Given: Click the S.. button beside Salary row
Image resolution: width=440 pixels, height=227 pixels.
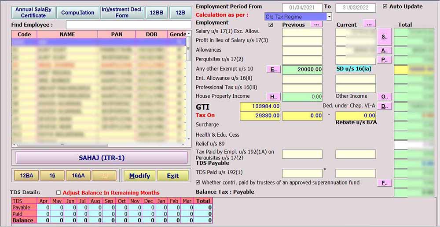Looking at the screenshot, I should (384, 36).
